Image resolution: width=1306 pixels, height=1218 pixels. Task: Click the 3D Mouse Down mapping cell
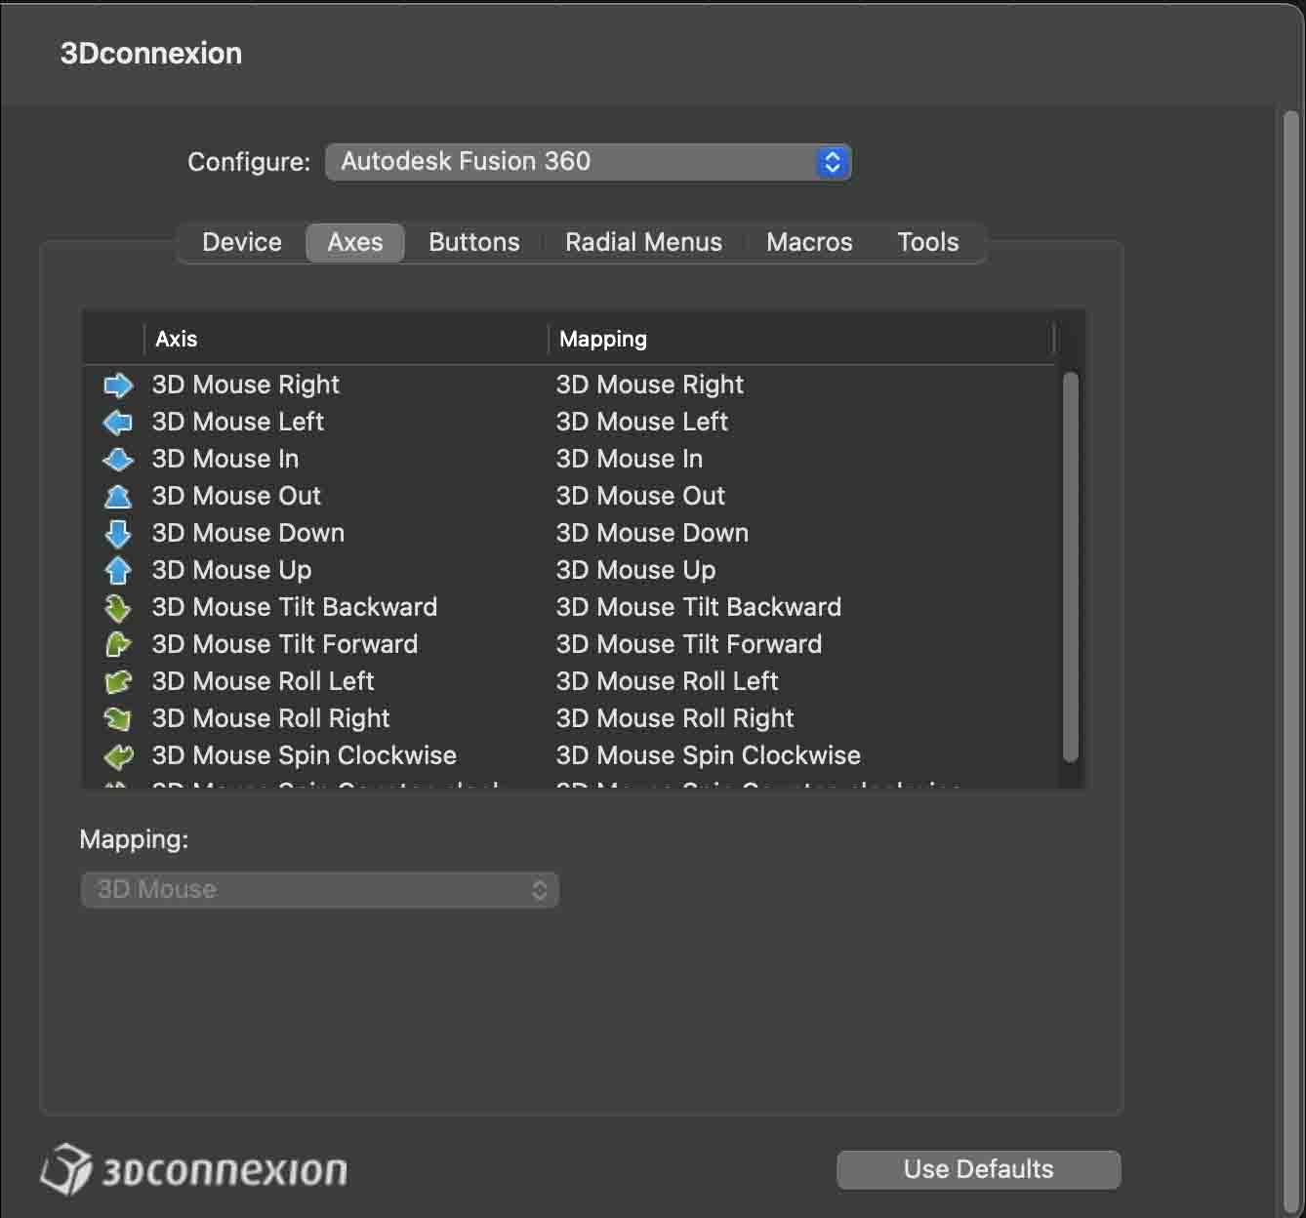tap(652, 534)
